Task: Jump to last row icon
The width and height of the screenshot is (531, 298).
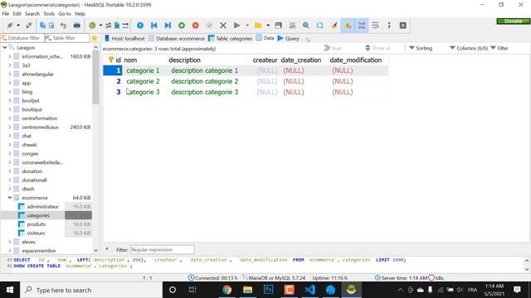Action: (168, 26)
